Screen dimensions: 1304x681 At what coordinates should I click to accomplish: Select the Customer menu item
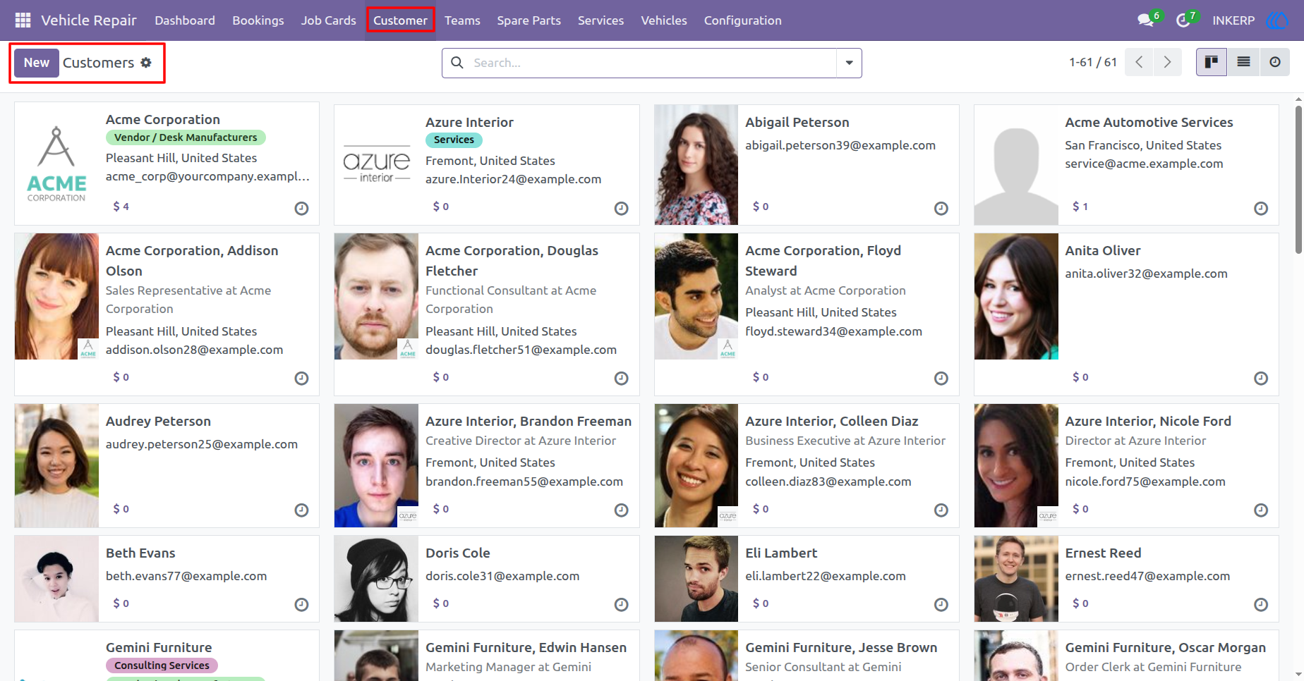click(x=400, y=20)
